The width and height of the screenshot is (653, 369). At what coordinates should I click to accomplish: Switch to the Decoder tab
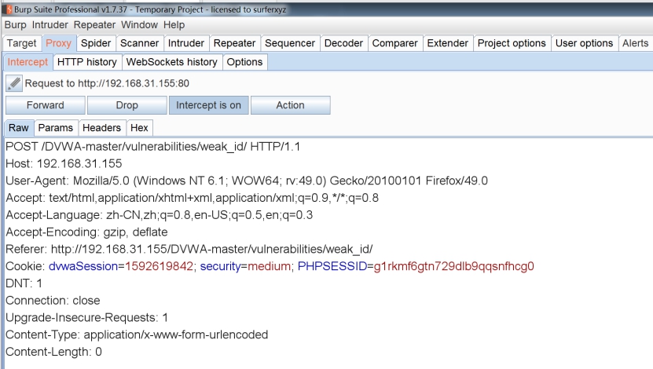tap(343, 43)
